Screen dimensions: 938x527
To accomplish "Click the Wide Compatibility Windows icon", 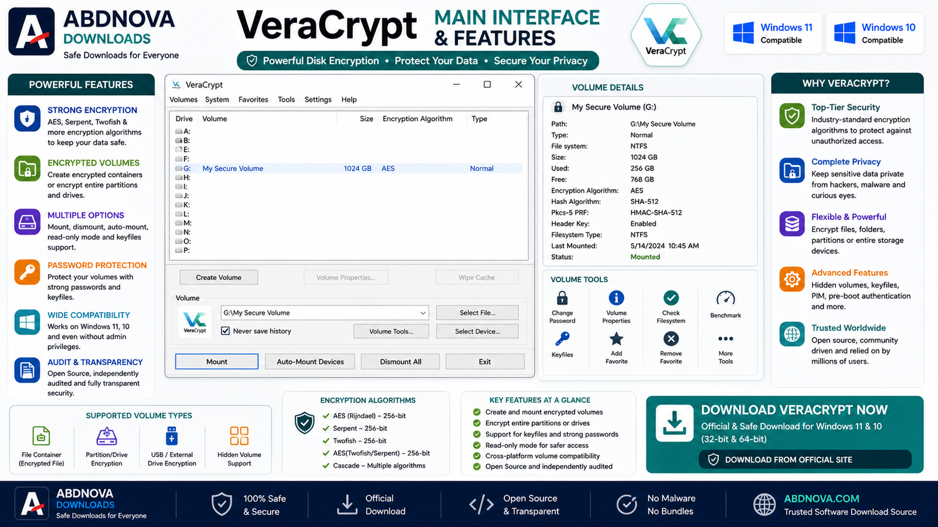I will 27,322.
